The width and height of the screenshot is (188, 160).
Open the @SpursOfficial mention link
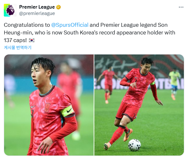click(x=70, y=25)
